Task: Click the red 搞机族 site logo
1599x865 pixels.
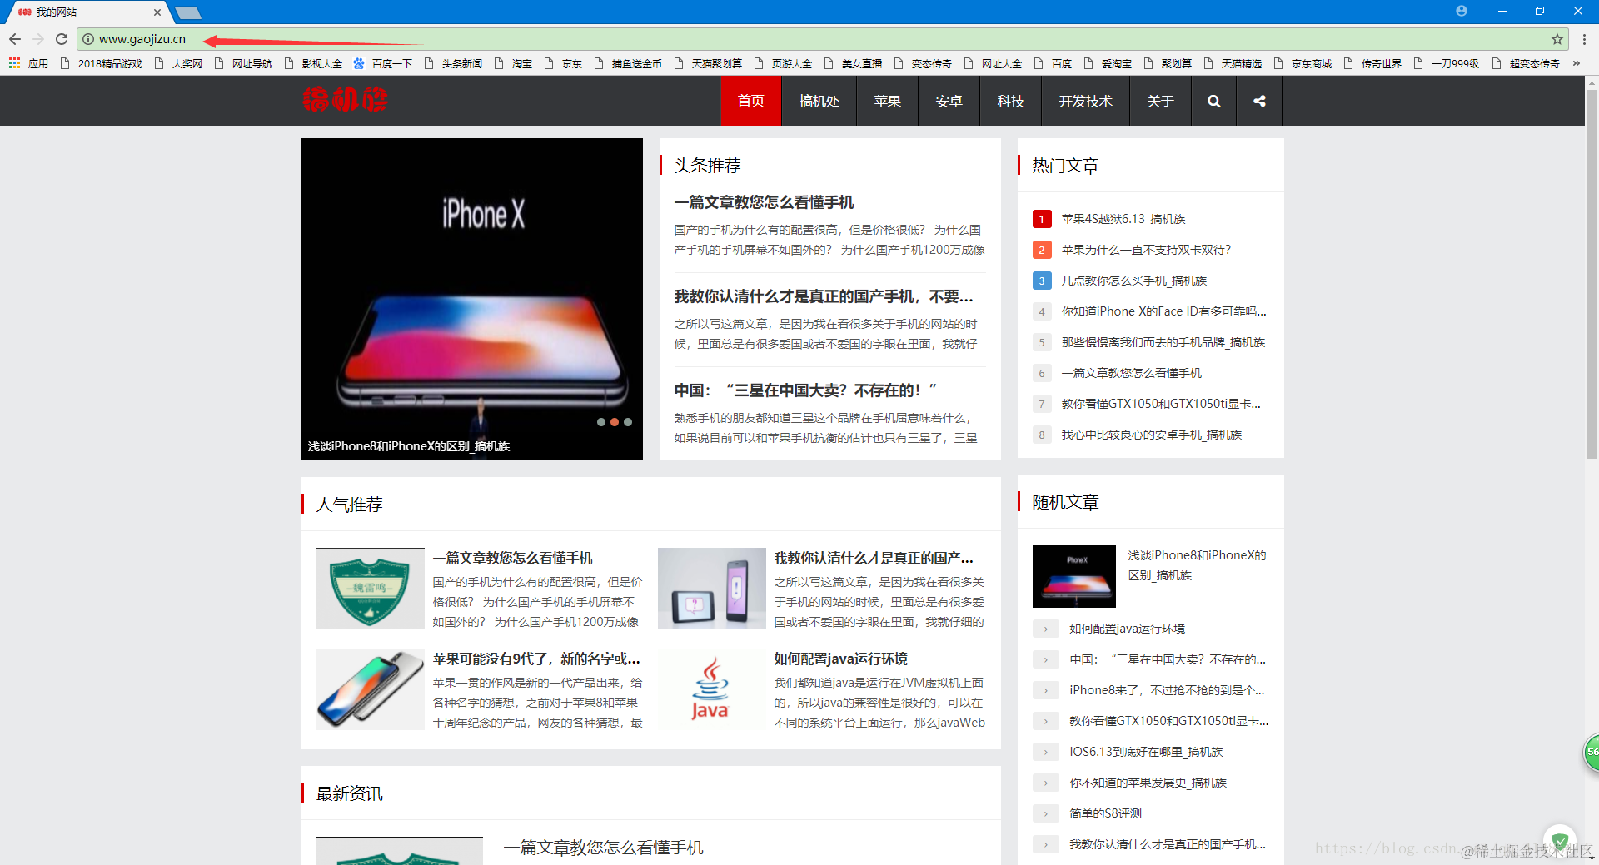Action: (x=345, y=101)
